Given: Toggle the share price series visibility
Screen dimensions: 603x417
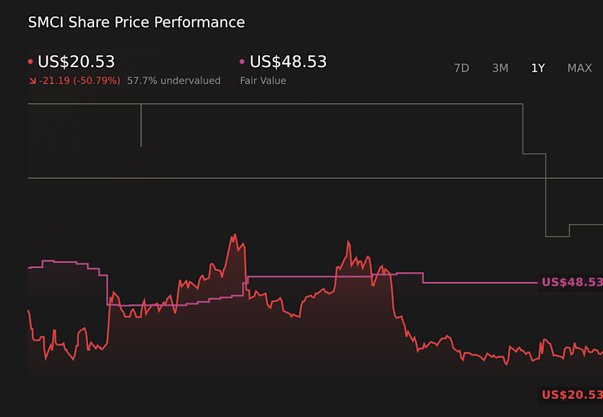Looking at the screenshot, I should [x=75, y=61].
